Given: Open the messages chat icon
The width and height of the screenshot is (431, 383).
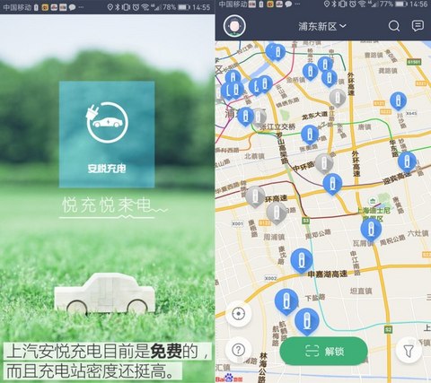Looking at the screenshot, I should point(418,26).
